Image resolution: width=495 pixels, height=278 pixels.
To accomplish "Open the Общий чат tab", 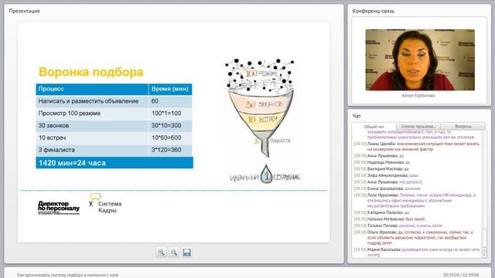I will point(374,127).
